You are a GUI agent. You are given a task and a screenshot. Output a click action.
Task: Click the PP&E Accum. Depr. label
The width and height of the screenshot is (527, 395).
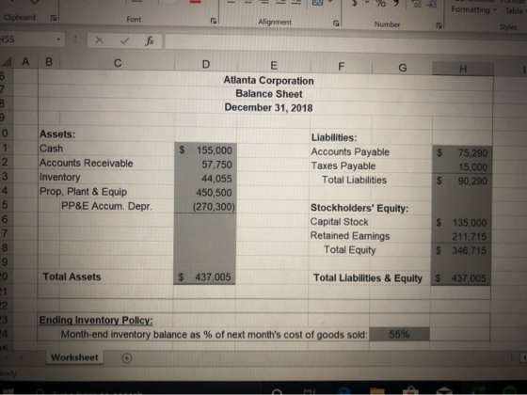(106, 206)
